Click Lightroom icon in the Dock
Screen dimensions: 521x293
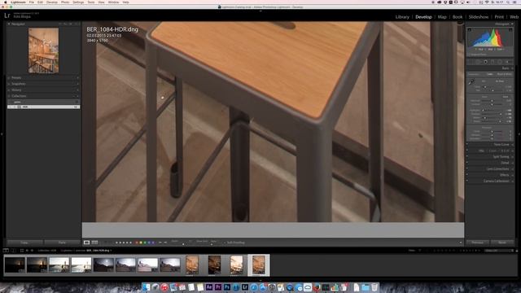[245, 287]
